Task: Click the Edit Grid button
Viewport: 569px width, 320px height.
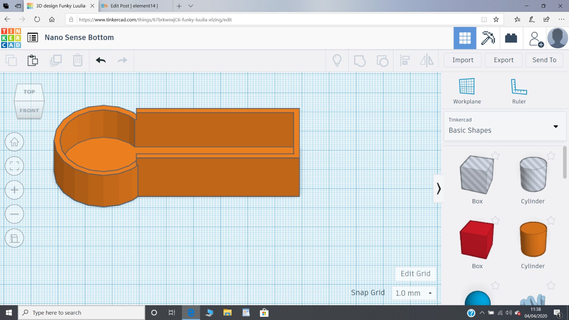Action: [x=415, y=273]
